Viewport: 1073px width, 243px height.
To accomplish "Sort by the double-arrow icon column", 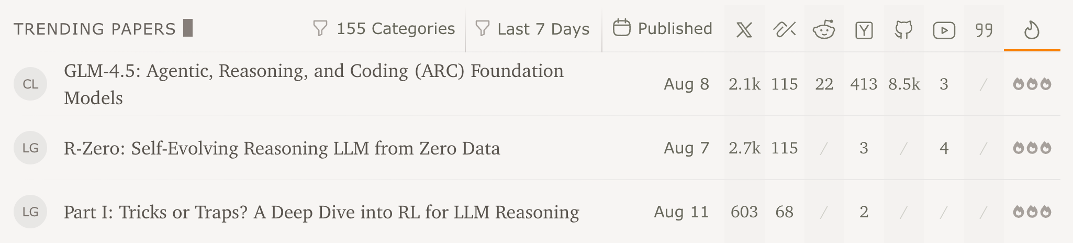I will click(x=784, y=30).
